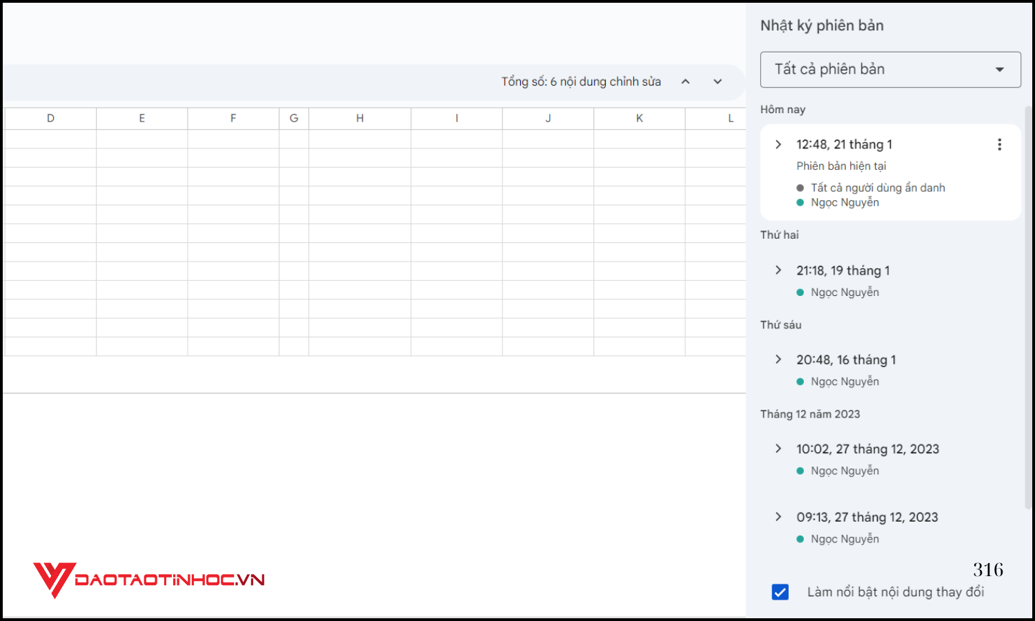Enable highlight changed content checkbox
The height and width of the screenshot is (621, 1035).
coord(780,592)
